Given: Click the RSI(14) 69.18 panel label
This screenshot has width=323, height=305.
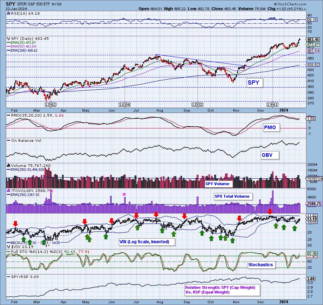Looking at the screenshot, I should click(25, 13).
